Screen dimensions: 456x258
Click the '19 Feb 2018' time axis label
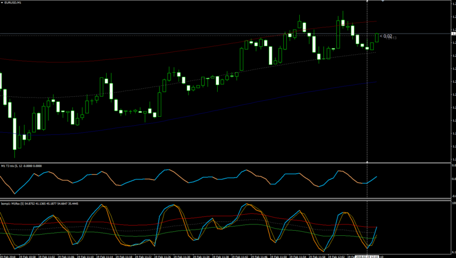[x=8, y=256]
